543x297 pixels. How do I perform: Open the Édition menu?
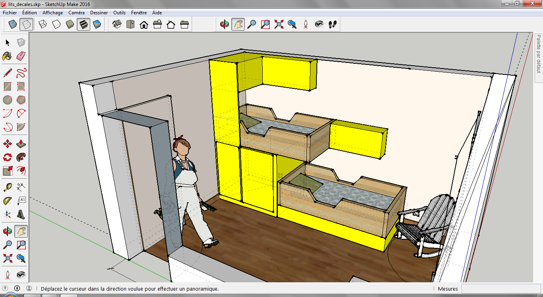click(29, 13)
